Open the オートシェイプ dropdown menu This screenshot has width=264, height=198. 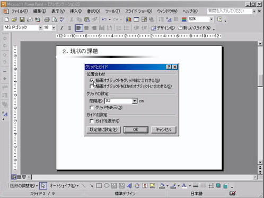(x=64, y=186)
